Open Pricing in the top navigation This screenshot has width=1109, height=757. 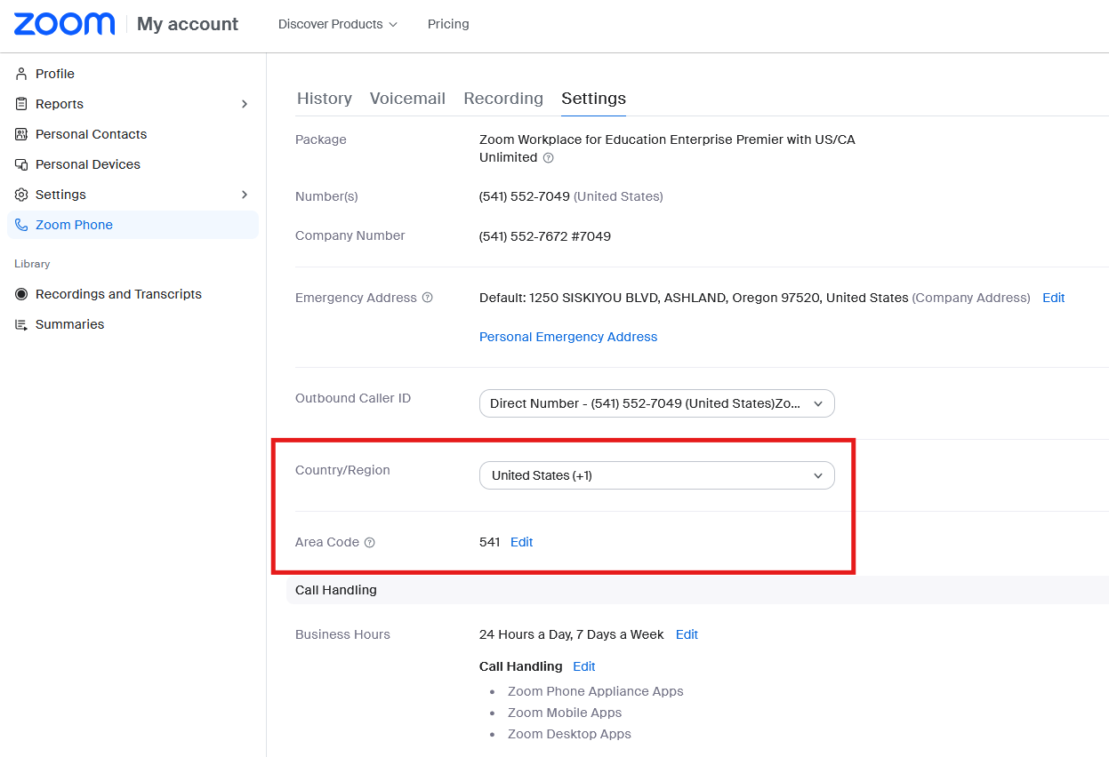(448, 24)
